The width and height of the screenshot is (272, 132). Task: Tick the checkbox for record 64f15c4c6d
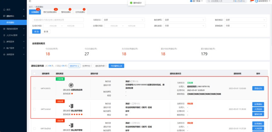[x=34, y=109]
